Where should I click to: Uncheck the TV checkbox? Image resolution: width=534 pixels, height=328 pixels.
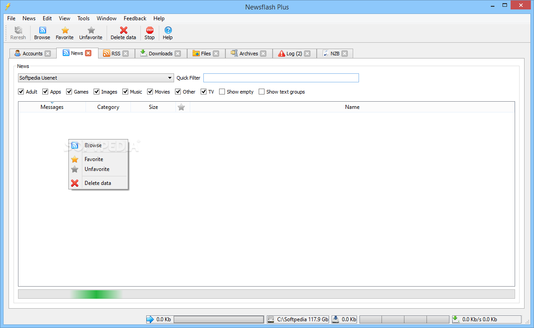[x=204, y=92]
